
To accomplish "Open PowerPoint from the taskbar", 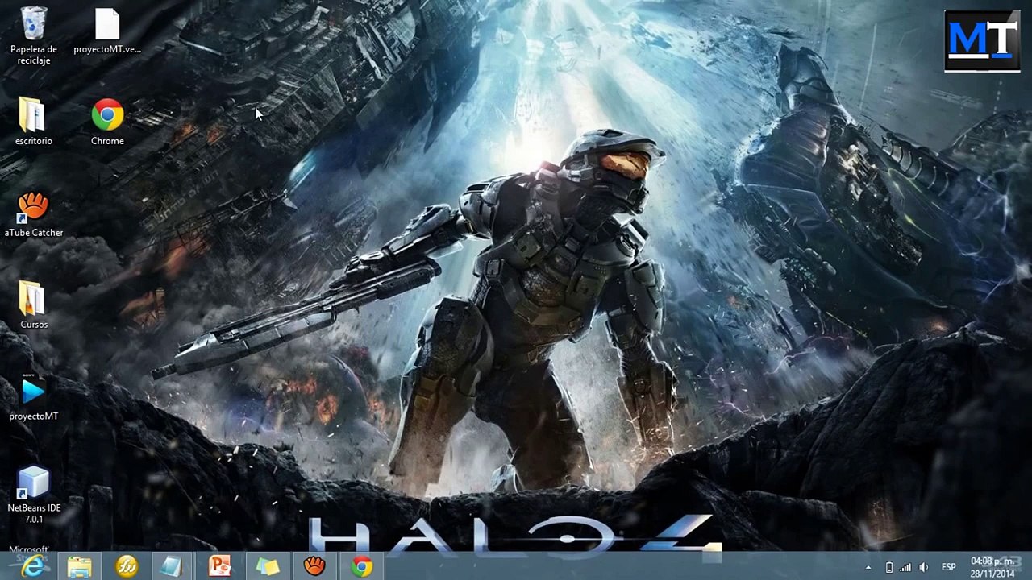I will tap(219, 567).
